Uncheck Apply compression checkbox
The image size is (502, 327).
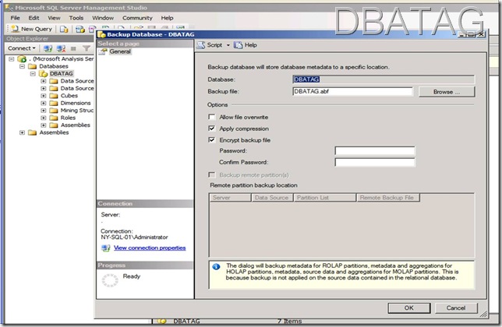211,128
